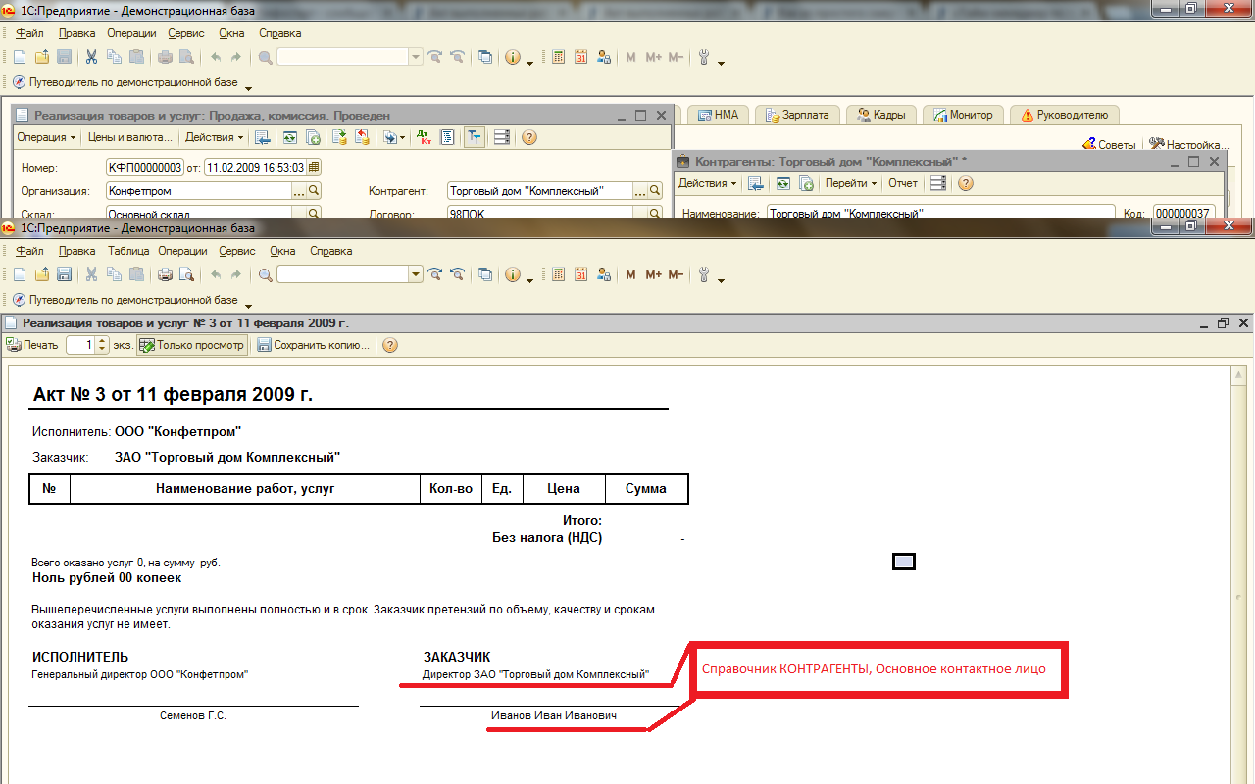Expand arrow next to wrench icon in front window
The width and height of the screenshot is (1255, 784).
tap(721, 279)
